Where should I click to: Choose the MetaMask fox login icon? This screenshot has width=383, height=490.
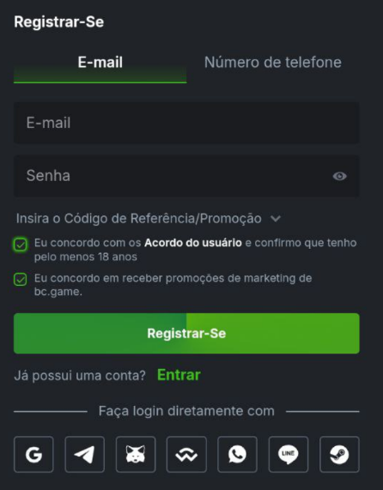point(136,454)
